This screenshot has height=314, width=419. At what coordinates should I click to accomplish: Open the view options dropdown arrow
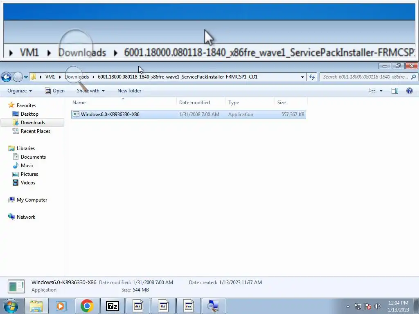point(381,91)
